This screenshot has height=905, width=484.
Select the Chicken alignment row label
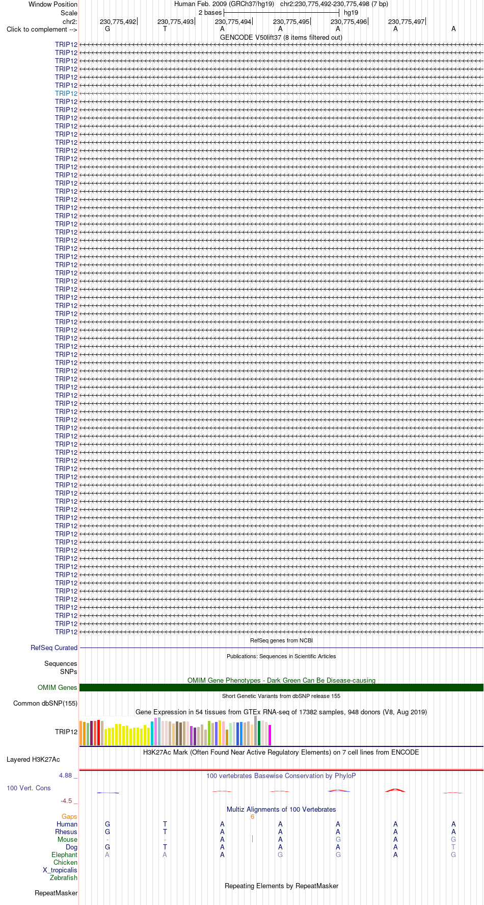coord(66,862)
